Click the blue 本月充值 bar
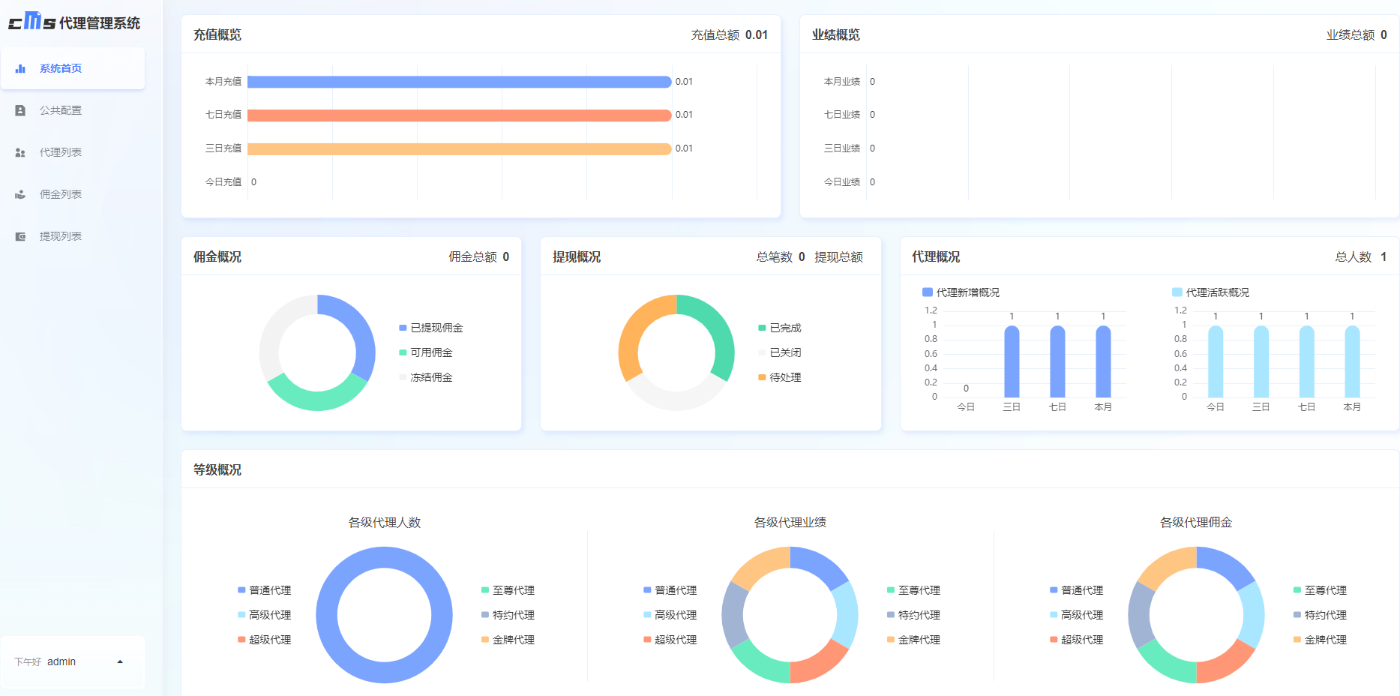This screenshot has height=696, width=1400. click(459, 82)
